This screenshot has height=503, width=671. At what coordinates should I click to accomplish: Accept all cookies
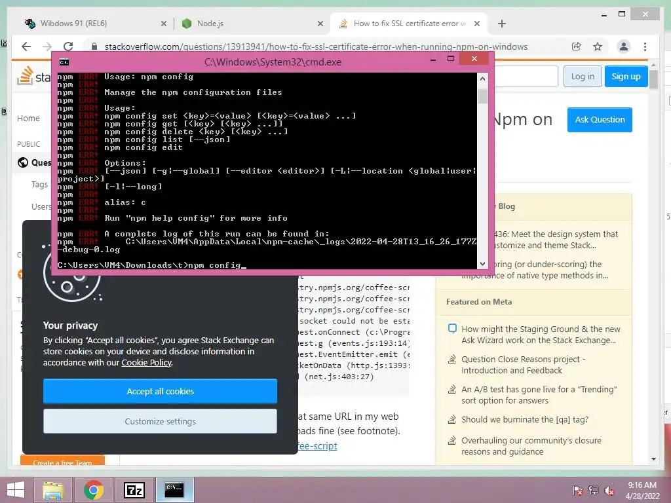160,391
